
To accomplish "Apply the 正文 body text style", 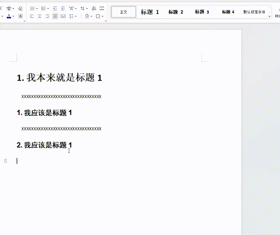I will 123,12.
